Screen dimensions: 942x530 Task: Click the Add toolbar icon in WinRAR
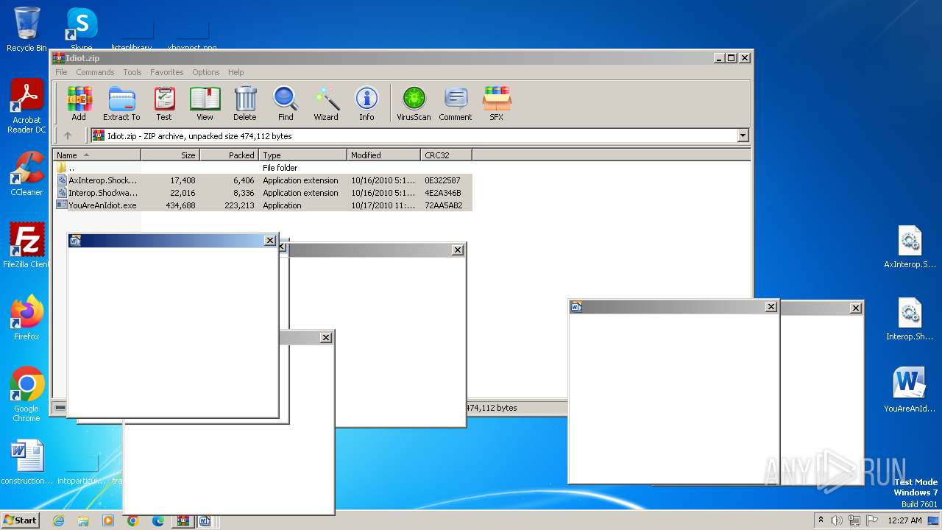79,103
